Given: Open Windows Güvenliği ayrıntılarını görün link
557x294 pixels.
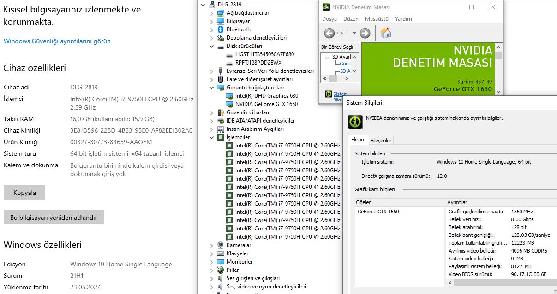Looking at the screenshot, I should [x=57, y=41].
